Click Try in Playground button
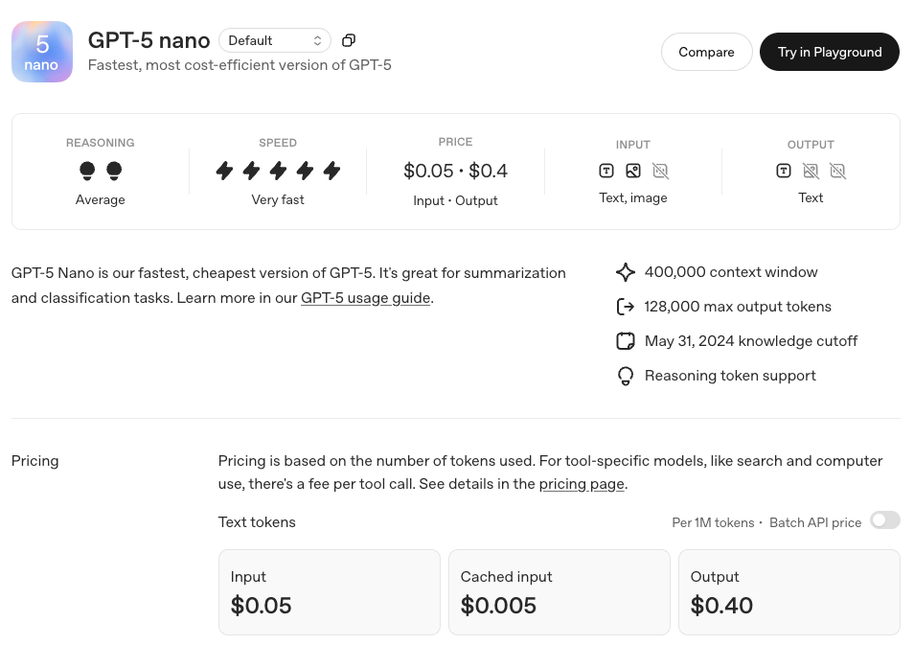Viewport: 914px width, 645px height. (x=829, y=52)
